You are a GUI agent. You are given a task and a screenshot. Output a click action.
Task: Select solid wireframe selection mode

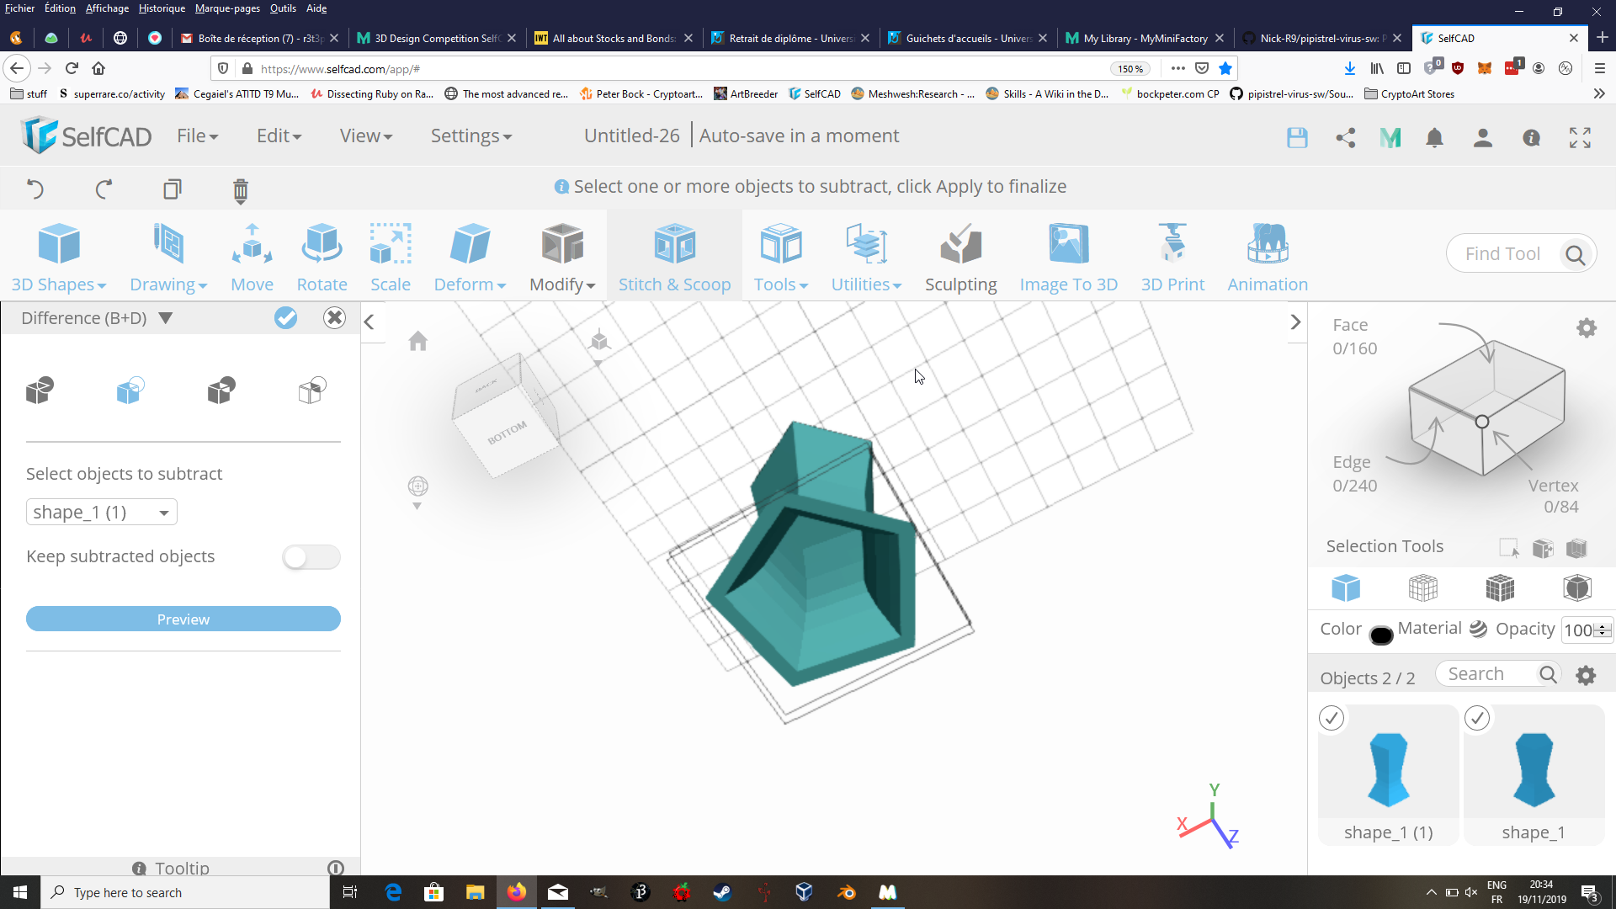[x=1500, y=587]
